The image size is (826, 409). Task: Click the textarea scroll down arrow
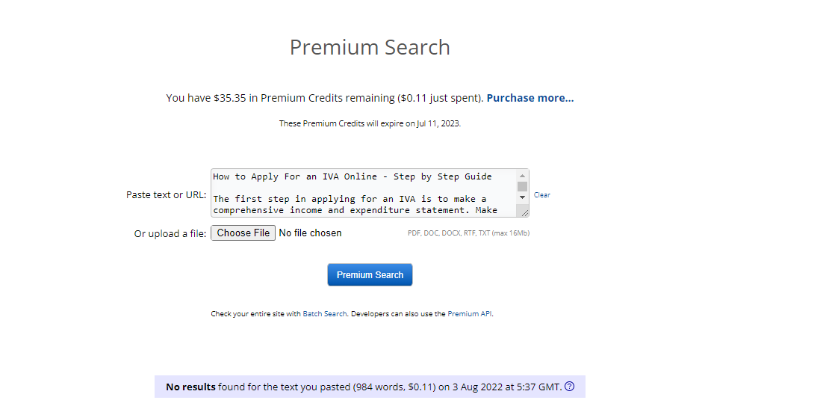522,197
